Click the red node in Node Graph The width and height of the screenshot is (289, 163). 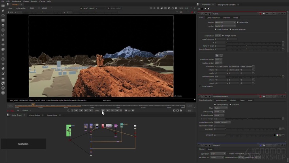coord(103,126)
